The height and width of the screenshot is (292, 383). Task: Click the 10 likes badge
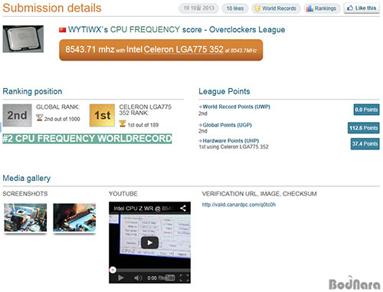click(x=235, y=8)
